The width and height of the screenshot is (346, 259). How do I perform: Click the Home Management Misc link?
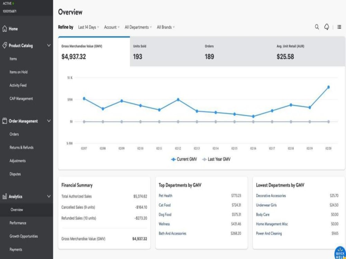click(272, 224)
